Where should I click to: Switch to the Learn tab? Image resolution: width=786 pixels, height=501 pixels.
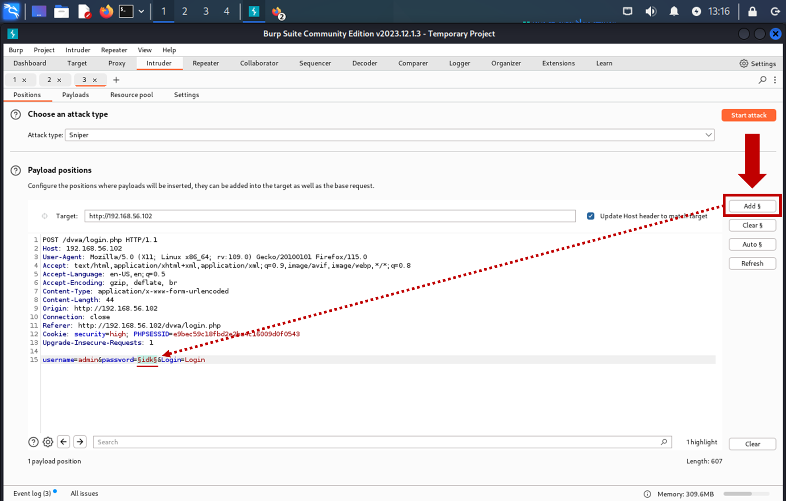(x=604, y=63)
